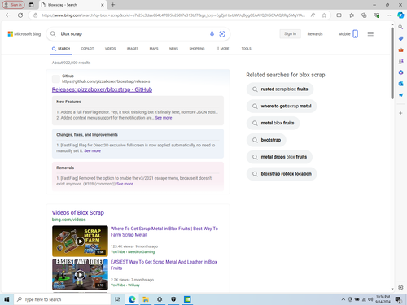
Task: Start voice search with microphone icon
Action: click(212, 34)
